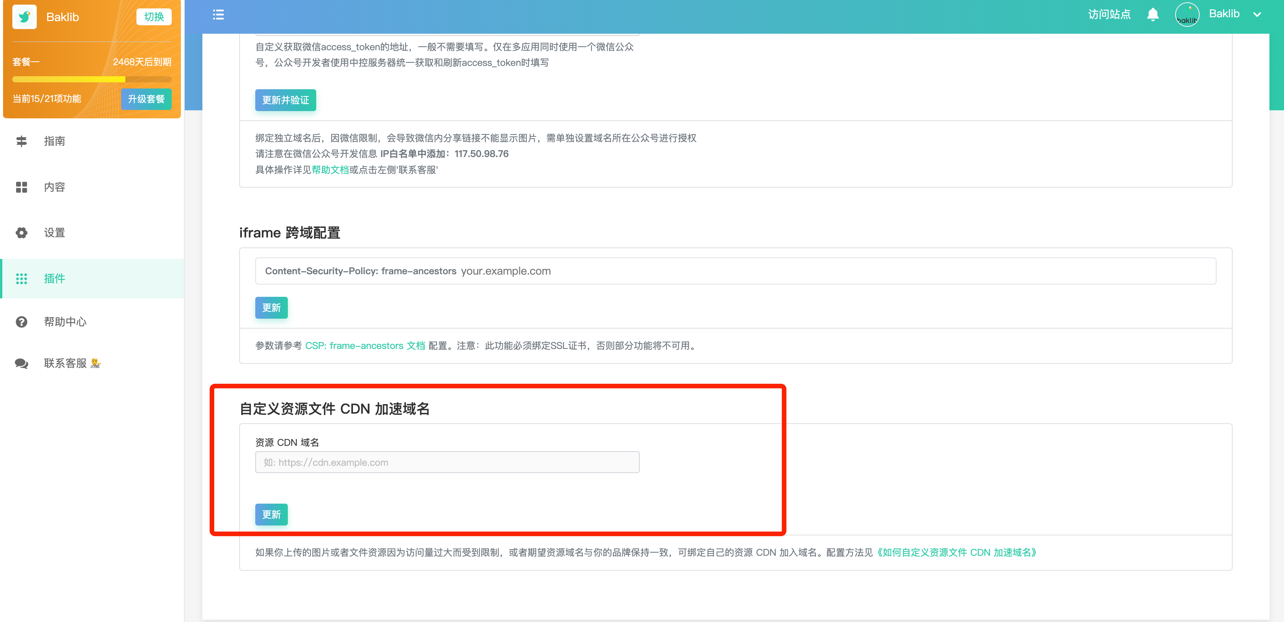Click the 套餐一 plan name text
Screen dimensions: 1284x622
[26, 62]
